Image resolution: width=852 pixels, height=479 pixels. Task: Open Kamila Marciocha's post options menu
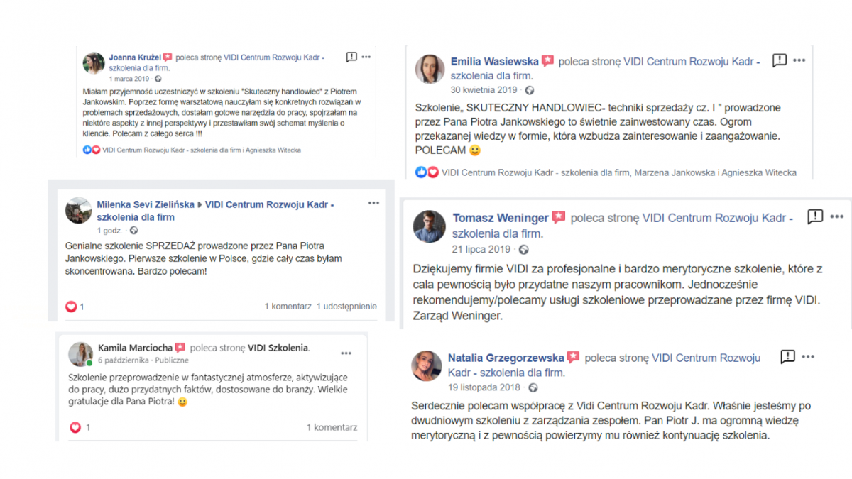pyautogui.click(x=346, y=353)
